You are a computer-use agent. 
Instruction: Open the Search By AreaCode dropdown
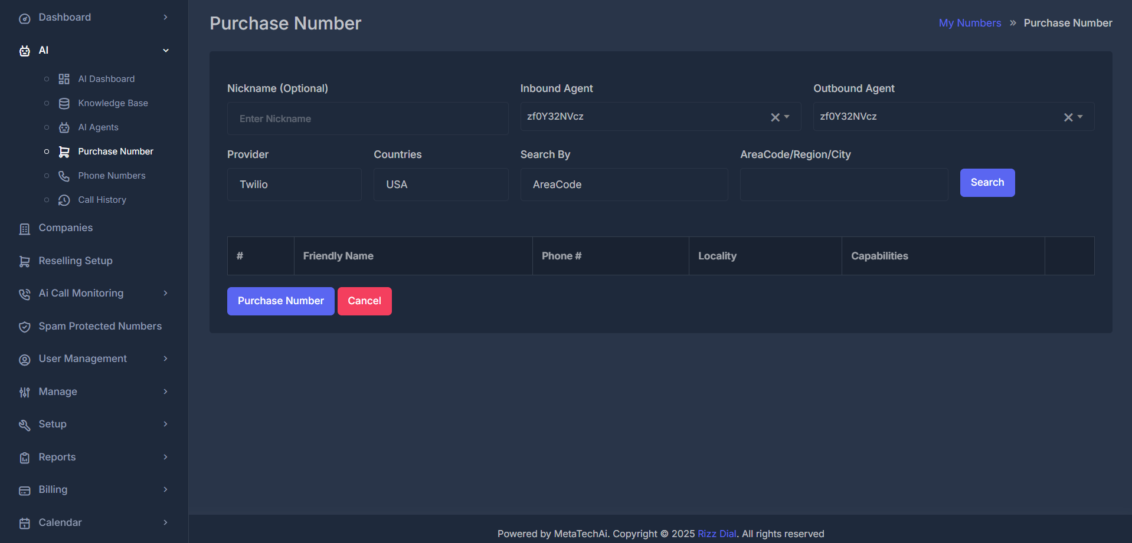coord(624,185)
